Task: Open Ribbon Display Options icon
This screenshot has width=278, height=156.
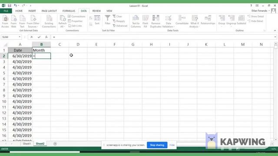Action: tap(257, 6)
